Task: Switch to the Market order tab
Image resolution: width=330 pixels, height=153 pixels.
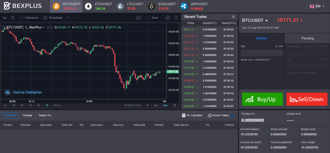Action: (x=262, y=38)
